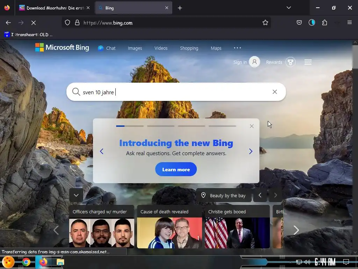
Task: Open the transheart OLD bookmark
Action: (28, 35)
